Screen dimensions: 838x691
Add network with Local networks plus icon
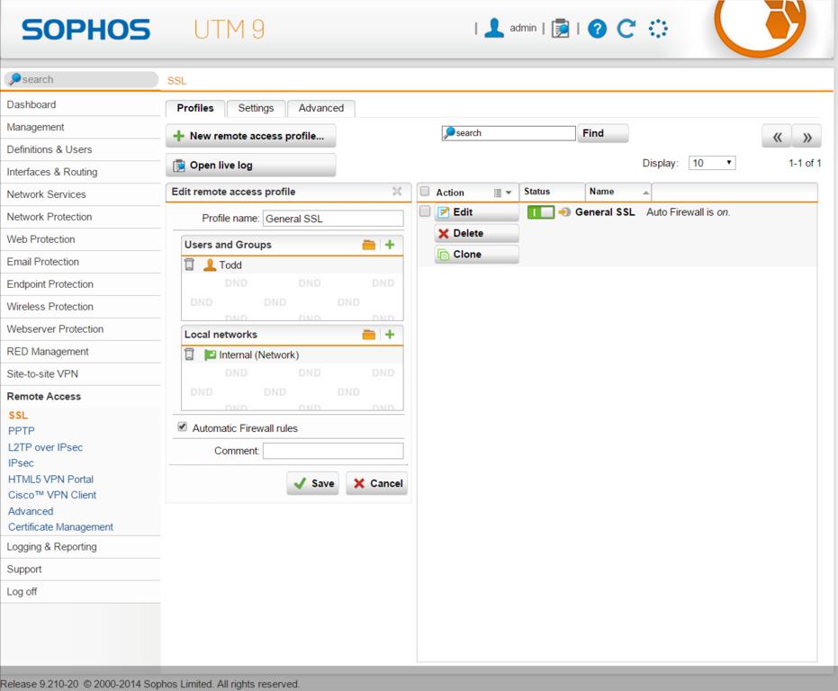tap(390, 335)
